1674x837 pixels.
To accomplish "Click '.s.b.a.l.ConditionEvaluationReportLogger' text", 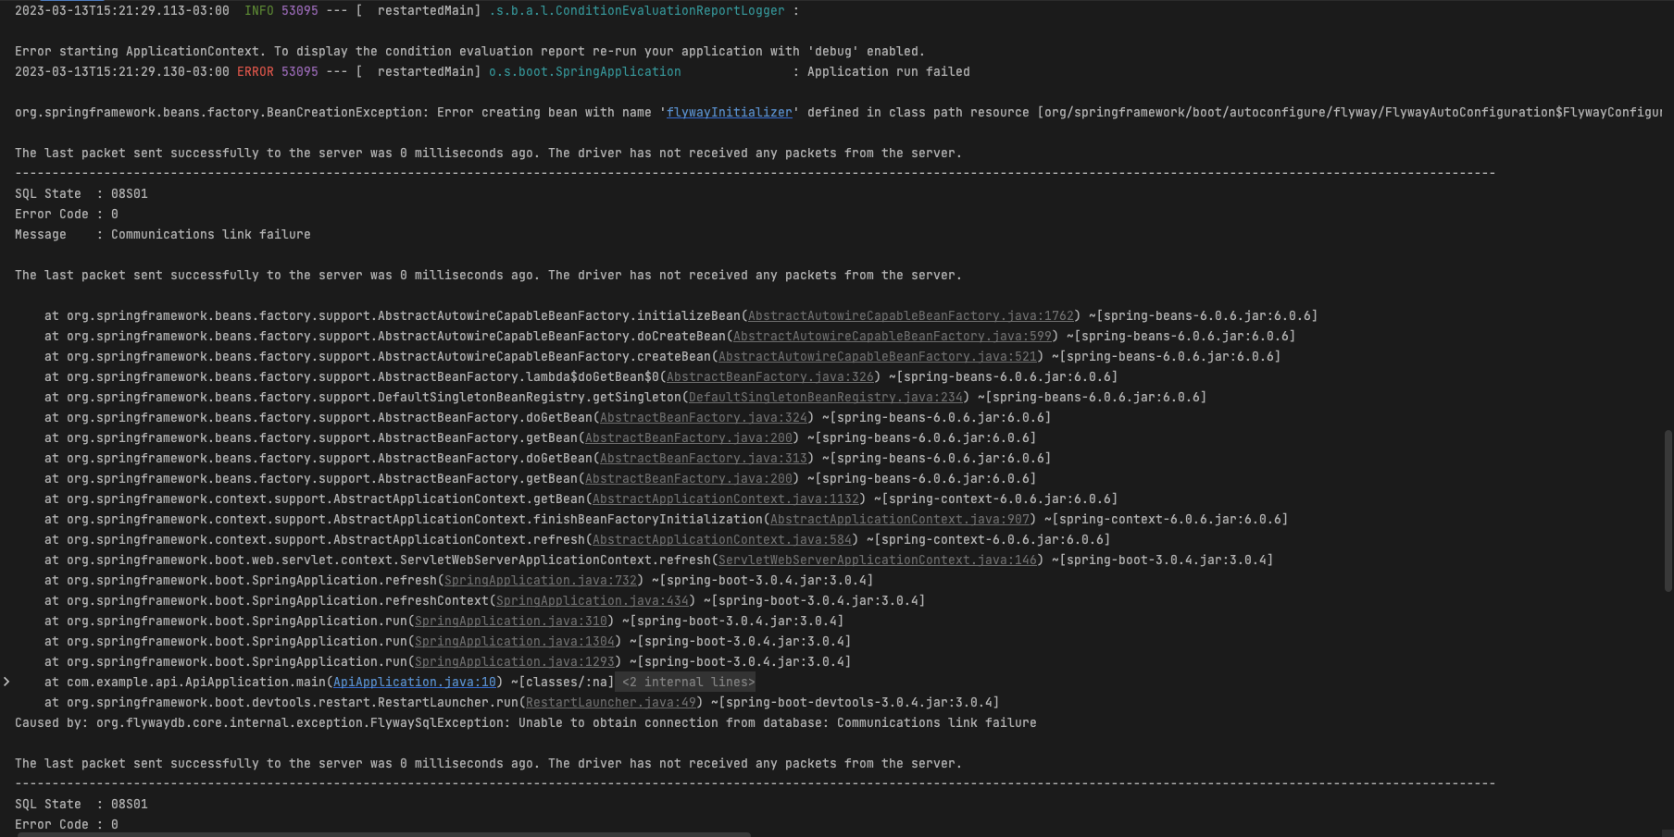I will (x=637, y=10).
